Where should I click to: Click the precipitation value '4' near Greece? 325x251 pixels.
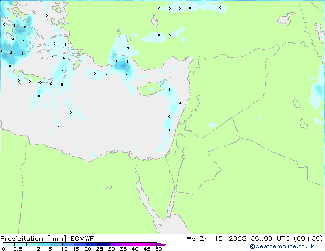point(22,54)
